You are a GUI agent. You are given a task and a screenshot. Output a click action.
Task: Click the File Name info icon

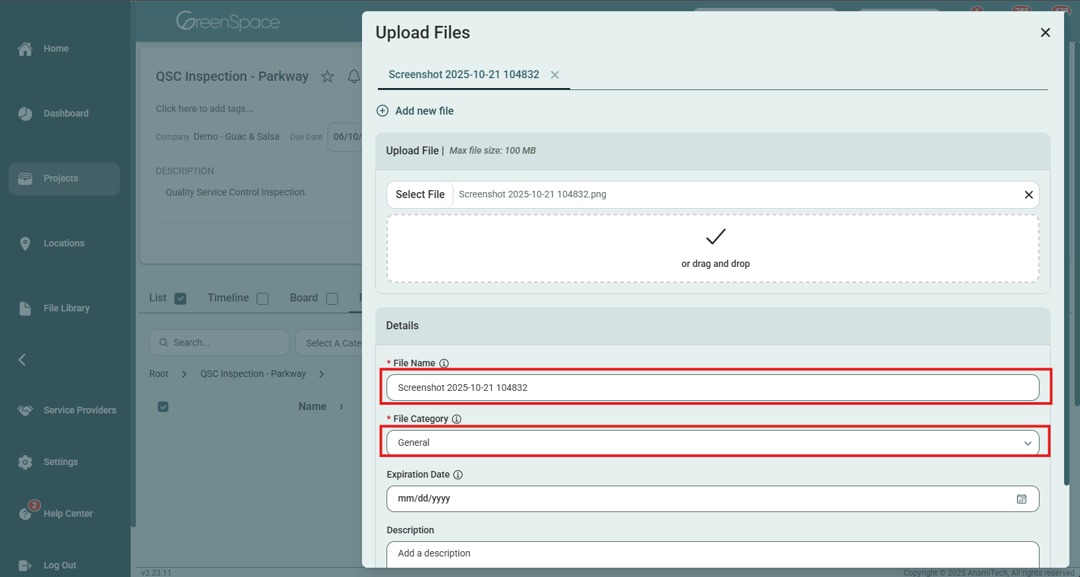click(x=444, y=363)
